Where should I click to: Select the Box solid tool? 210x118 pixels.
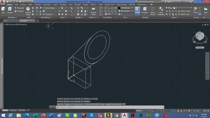3,10
